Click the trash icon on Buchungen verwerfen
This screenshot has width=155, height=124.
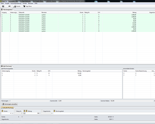[3, 104]
